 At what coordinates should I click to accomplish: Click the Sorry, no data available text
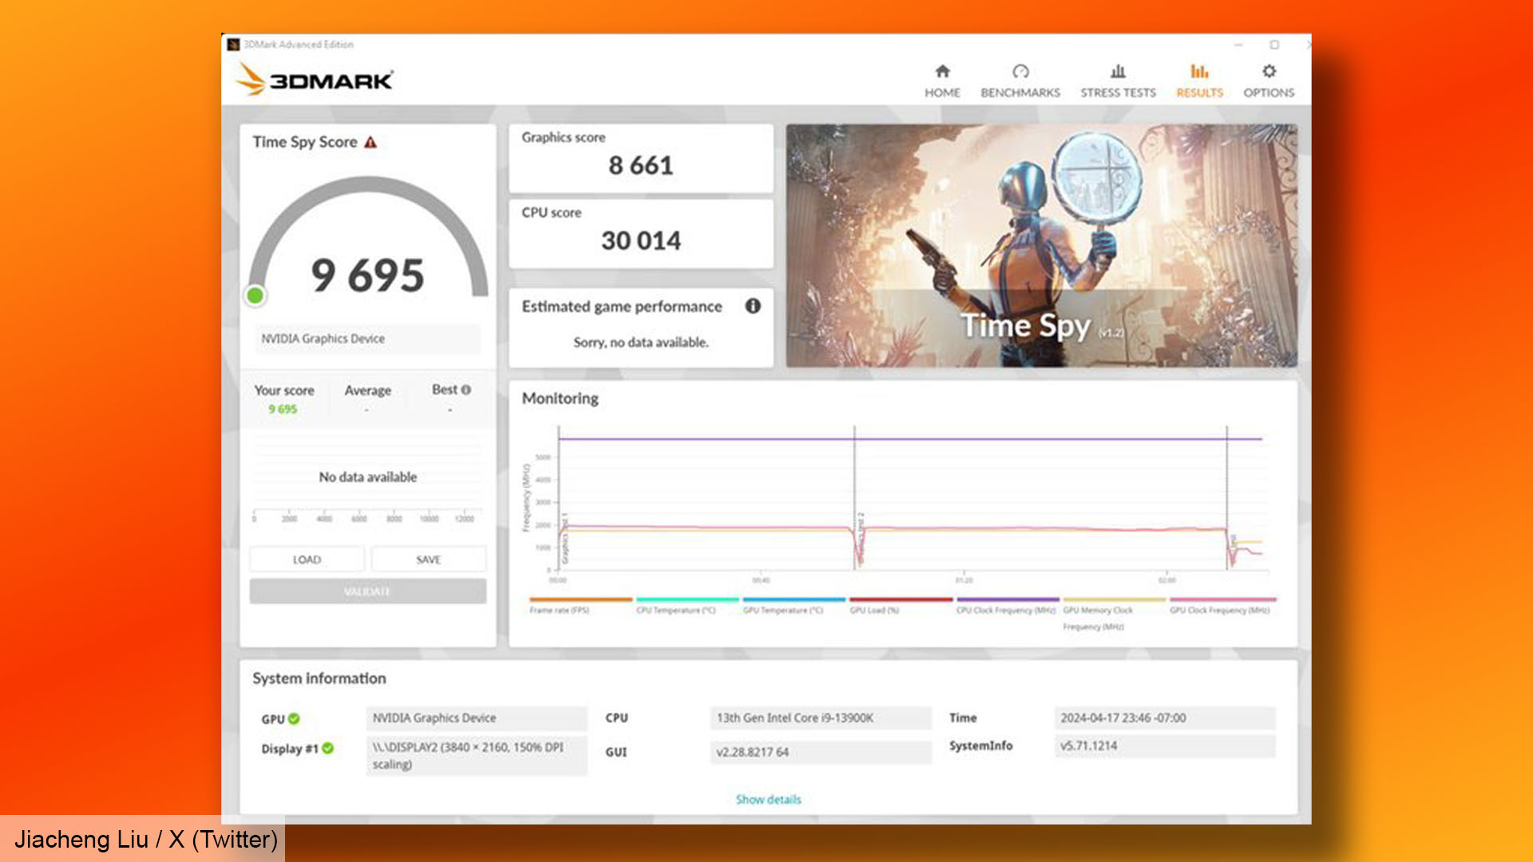(x=640, y=342)
